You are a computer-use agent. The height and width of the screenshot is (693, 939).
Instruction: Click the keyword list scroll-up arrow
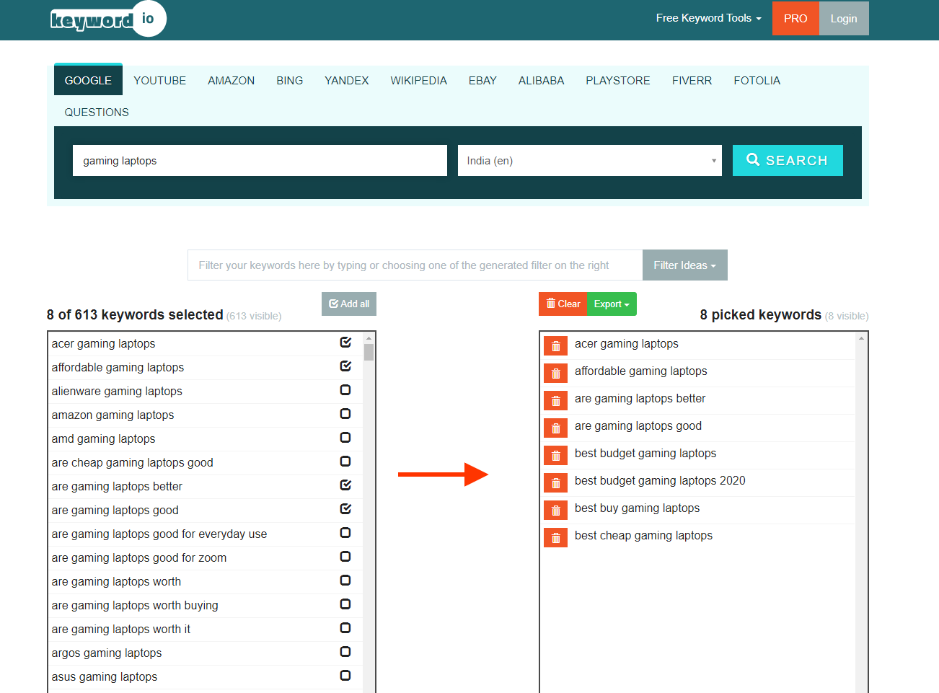coord(369,337)
